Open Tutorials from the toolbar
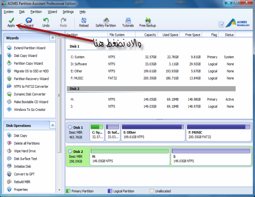 [128, 22]
